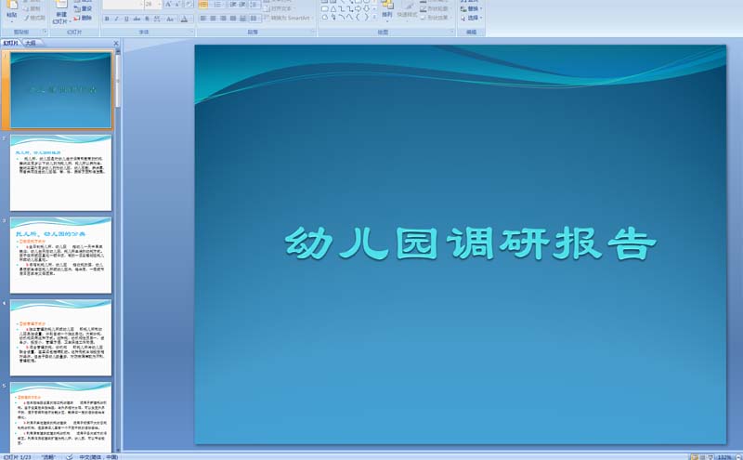Switch to the Outline (大纲) tab
The height and width of the screenshot is (460, 743).
(32, 43)
